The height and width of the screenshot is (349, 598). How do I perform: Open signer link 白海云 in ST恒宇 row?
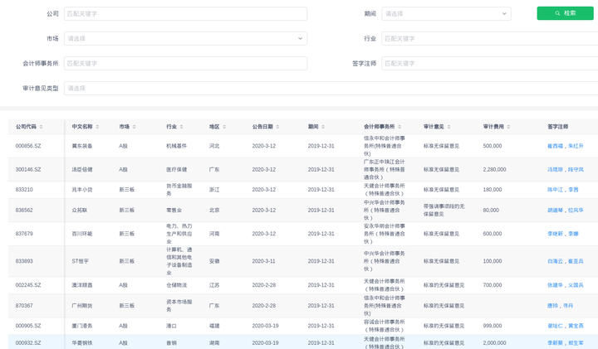555,261
